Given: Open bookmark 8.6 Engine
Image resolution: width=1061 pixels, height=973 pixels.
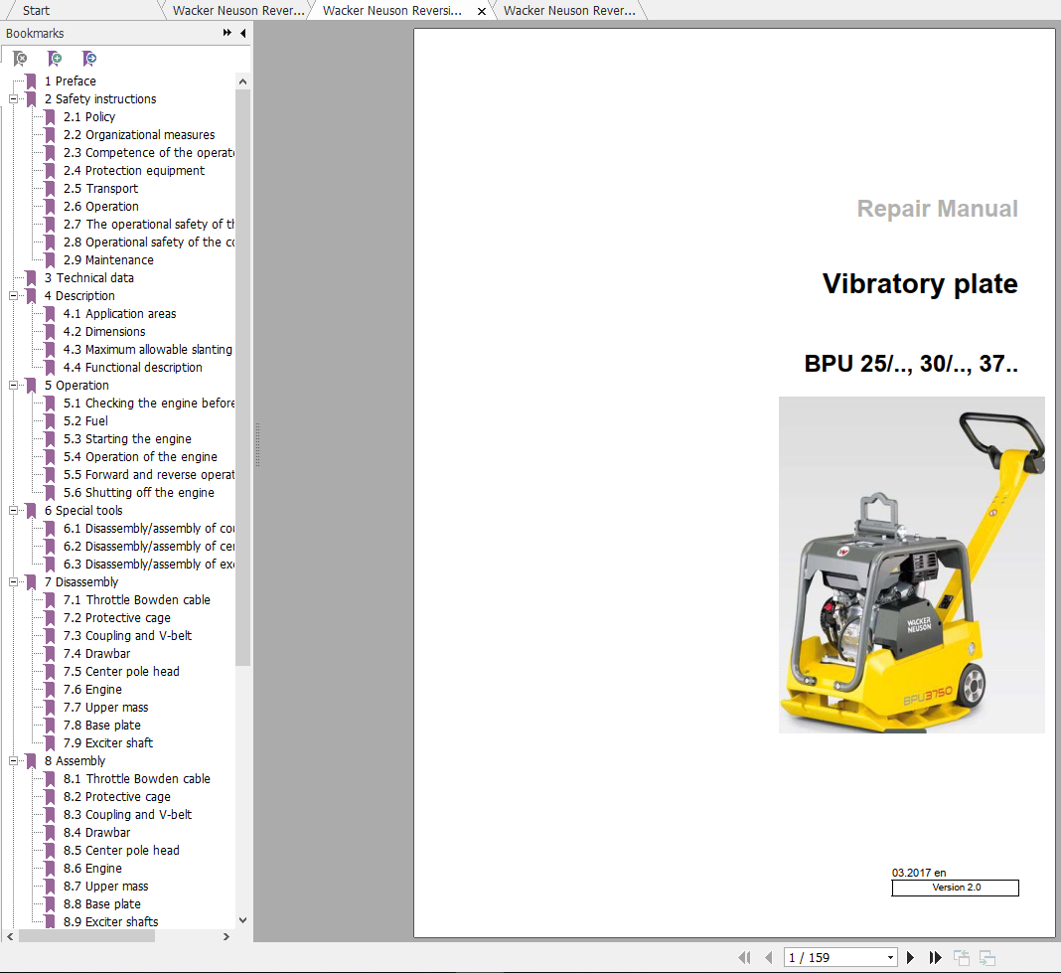Looking at the screenshot, I should pos(92,869).
